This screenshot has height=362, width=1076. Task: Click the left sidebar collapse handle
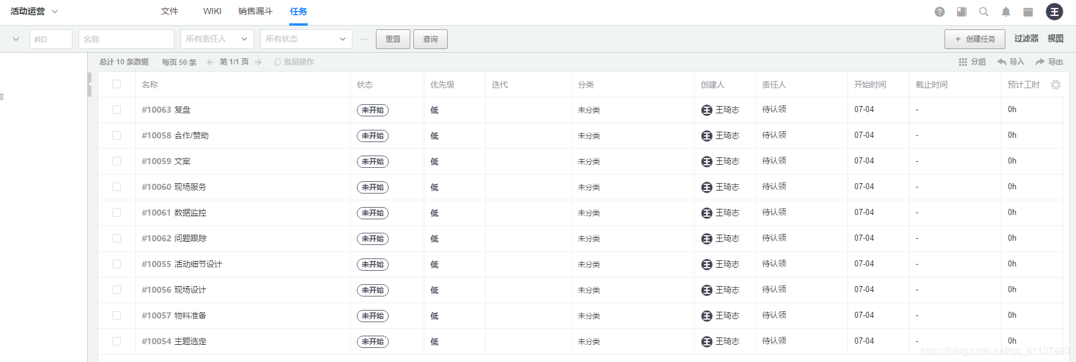click(x=90, y=85)
